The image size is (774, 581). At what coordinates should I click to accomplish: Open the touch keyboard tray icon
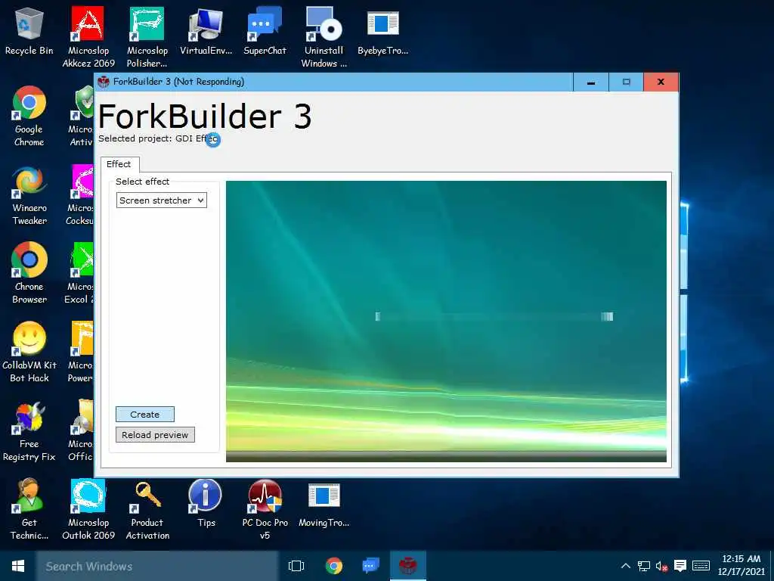click(701, 566)
